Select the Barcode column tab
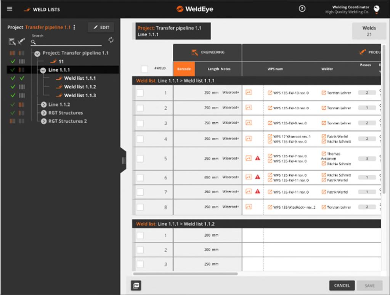This screenshot has width=390, height=295. pyautogui.click(x=184, y=69)
